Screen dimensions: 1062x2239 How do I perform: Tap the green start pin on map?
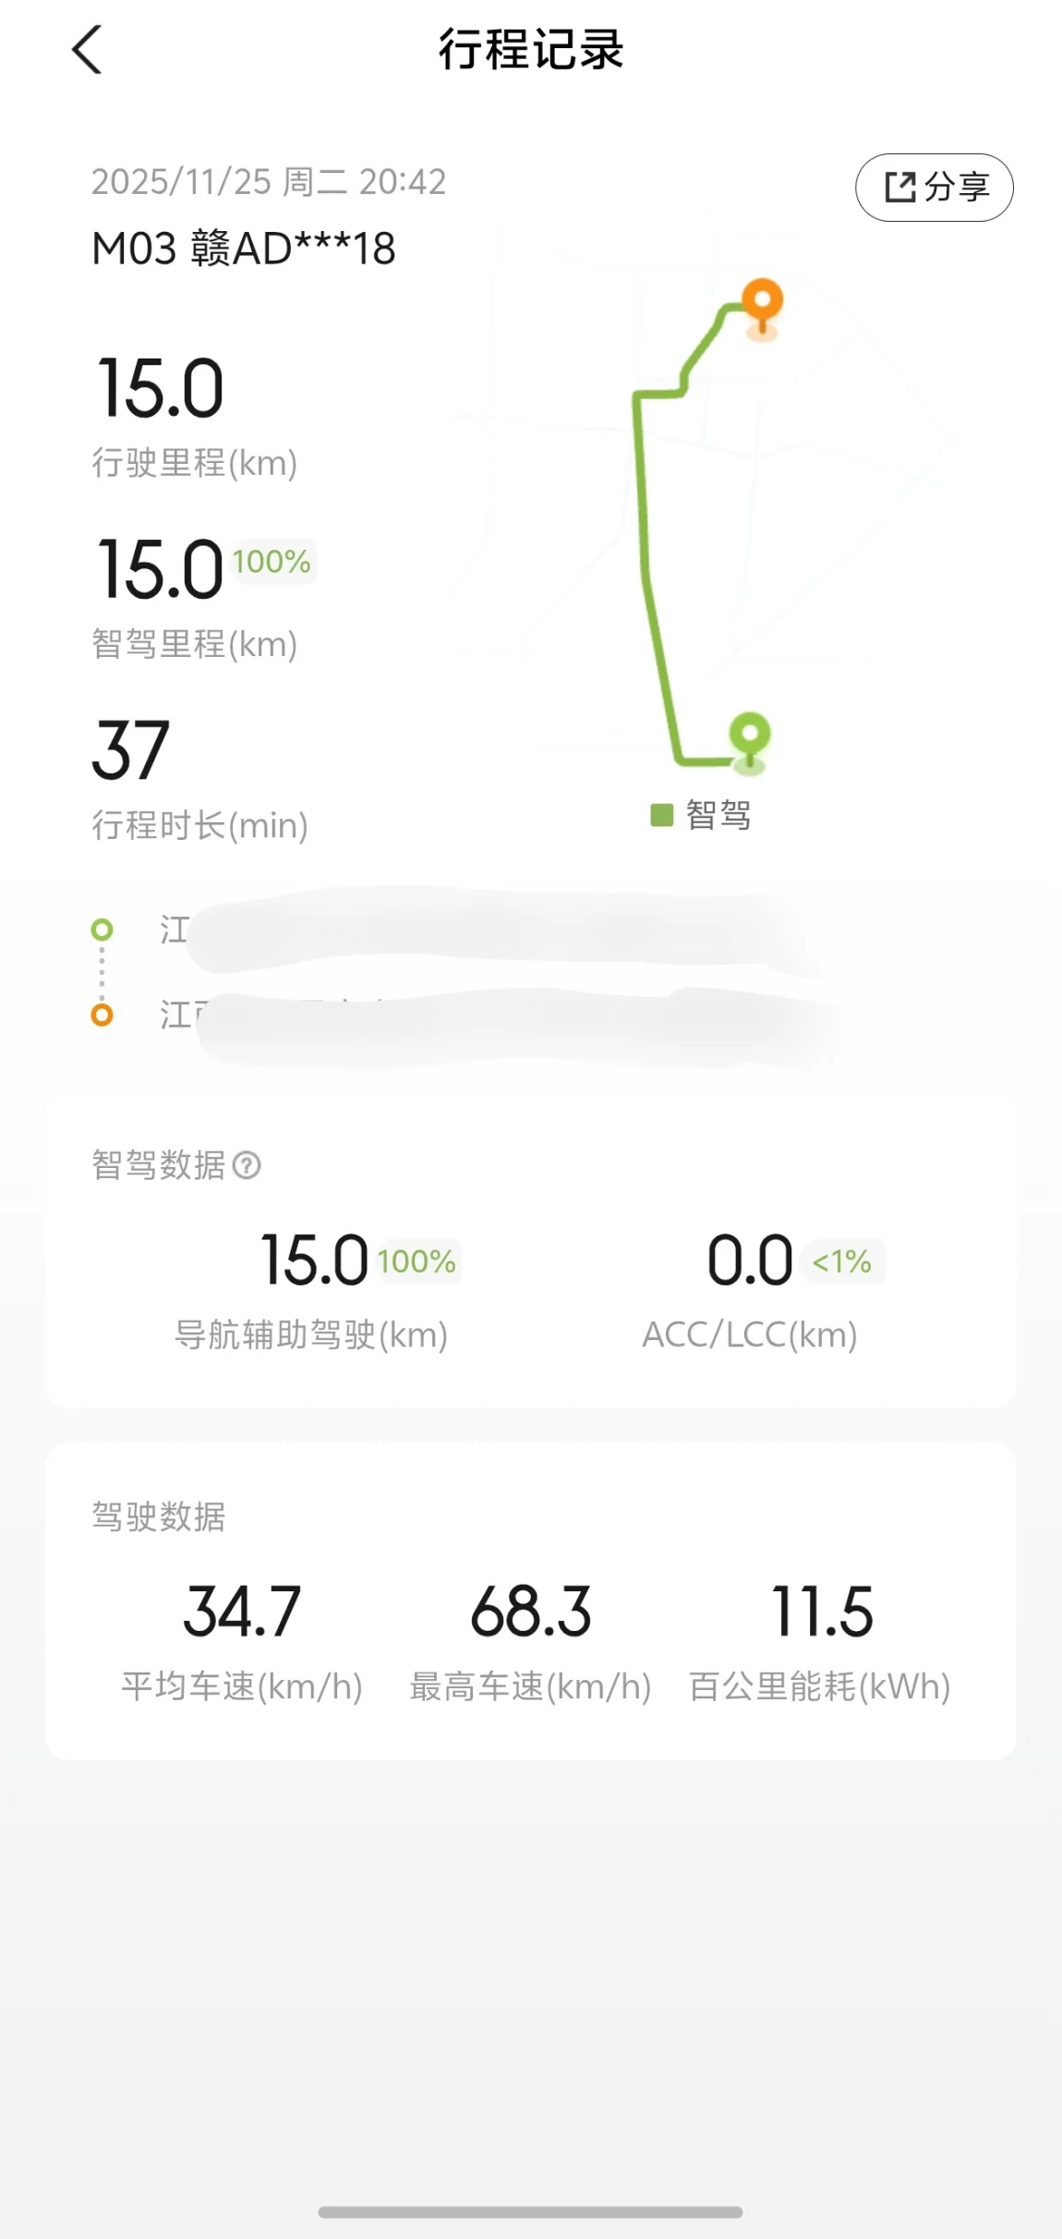pyautogui.click(x=750, y=736)
